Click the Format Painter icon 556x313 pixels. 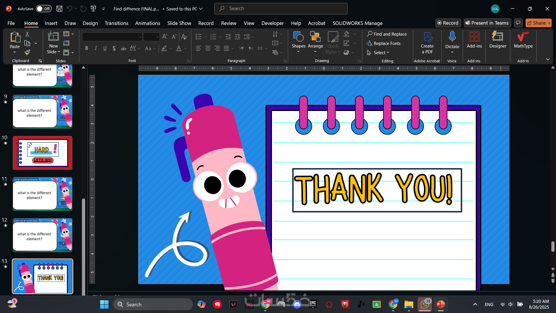click(x=27, y=52)
